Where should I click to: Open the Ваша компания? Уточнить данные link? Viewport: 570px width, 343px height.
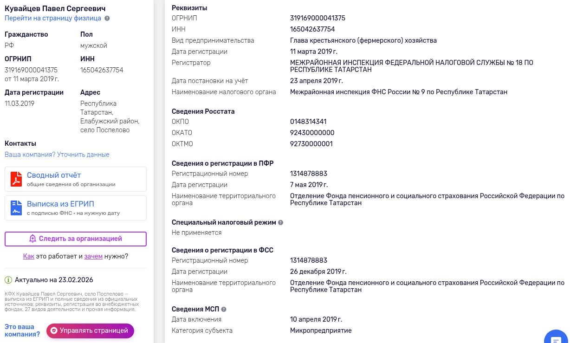click(57, 155)
